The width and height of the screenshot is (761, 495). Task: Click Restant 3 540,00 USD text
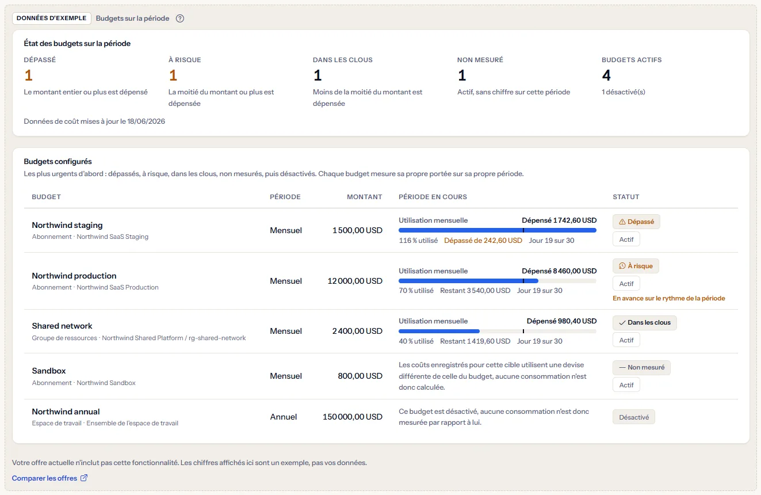point(475,291)
